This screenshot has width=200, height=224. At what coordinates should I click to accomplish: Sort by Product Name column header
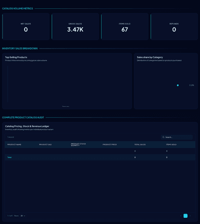pos(14,144)
